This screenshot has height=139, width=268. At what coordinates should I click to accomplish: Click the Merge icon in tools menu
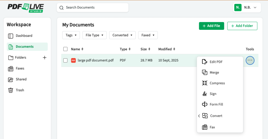205,73
